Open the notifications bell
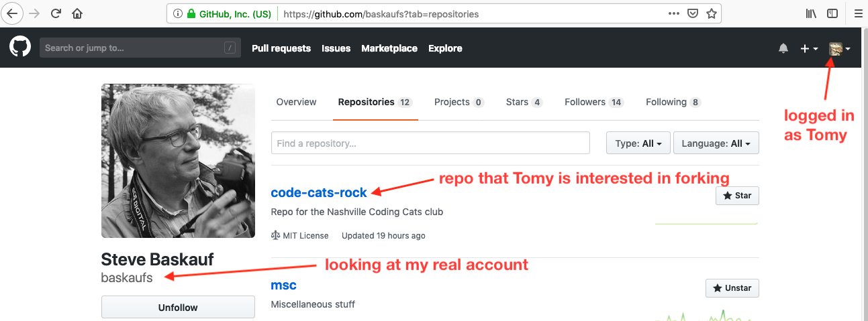The height and width of the screenshot is (321, 868). [783, 48]
